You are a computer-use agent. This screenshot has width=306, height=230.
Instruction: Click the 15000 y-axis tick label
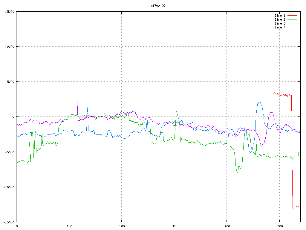pyautogui.click(x=9, y=12)
